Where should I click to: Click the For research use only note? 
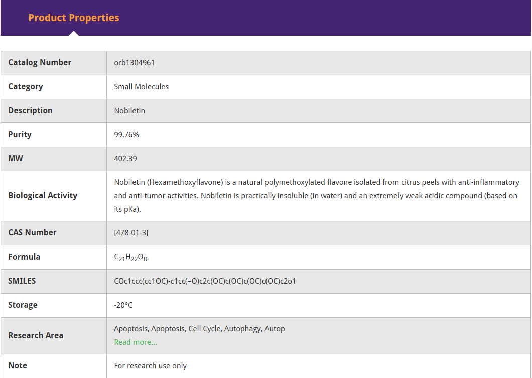click(150, 366)
